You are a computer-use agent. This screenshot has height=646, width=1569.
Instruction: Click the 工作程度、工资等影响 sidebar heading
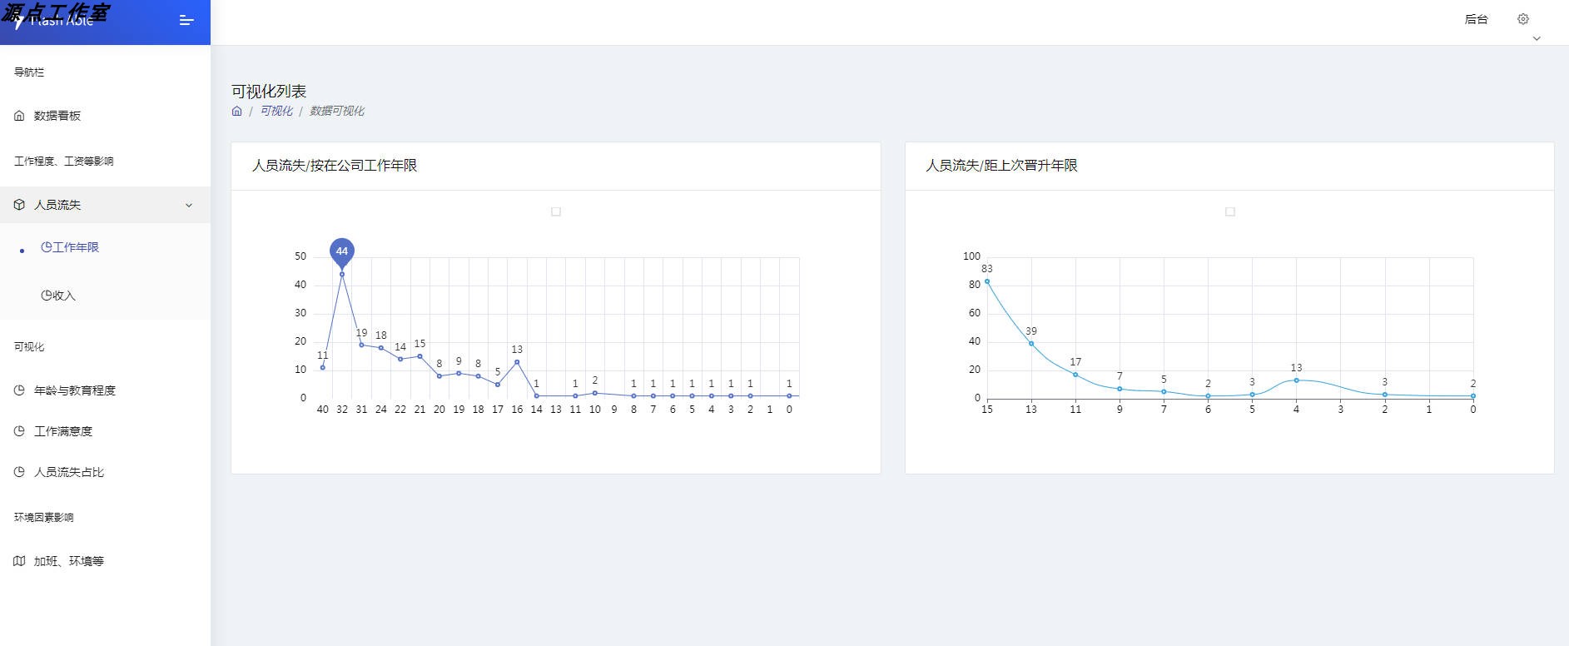point(64,161)
